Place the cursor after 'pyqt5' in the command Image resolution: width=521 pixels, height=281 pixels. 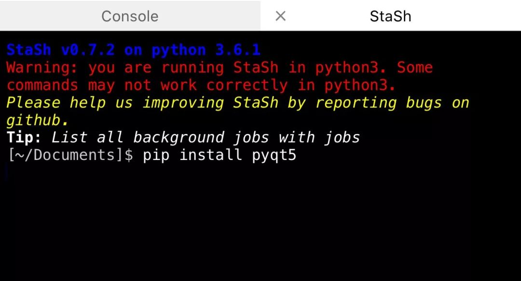point(297,156)
